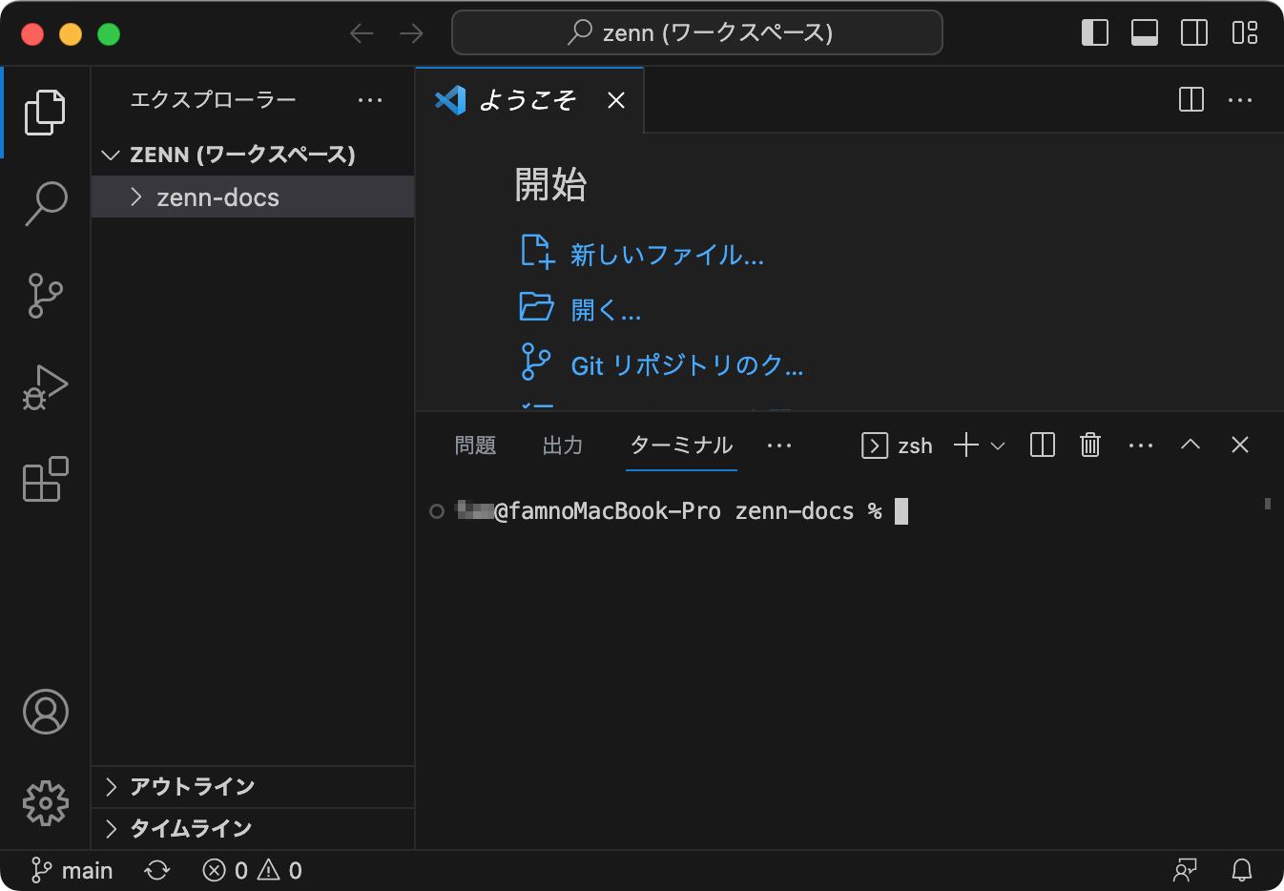1284x891 pixels.
Task: Open the Extensions view
Action: [x=45, y=479]
